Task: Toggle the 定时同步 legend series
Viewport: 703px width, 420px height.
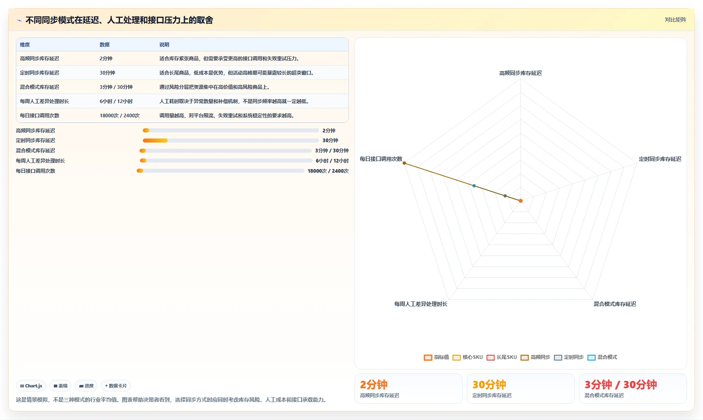Action: (569, 357)
